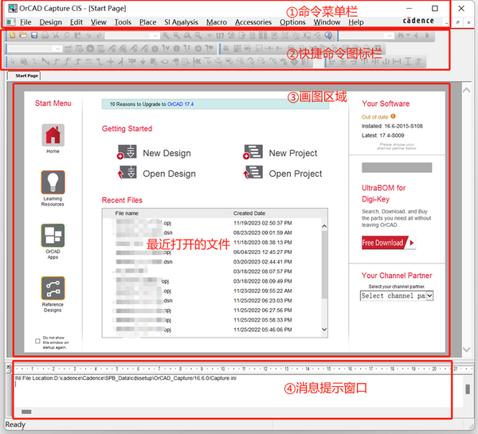
Task: Click the session log vertical scrollbar thumb
Action: (468, 389)
